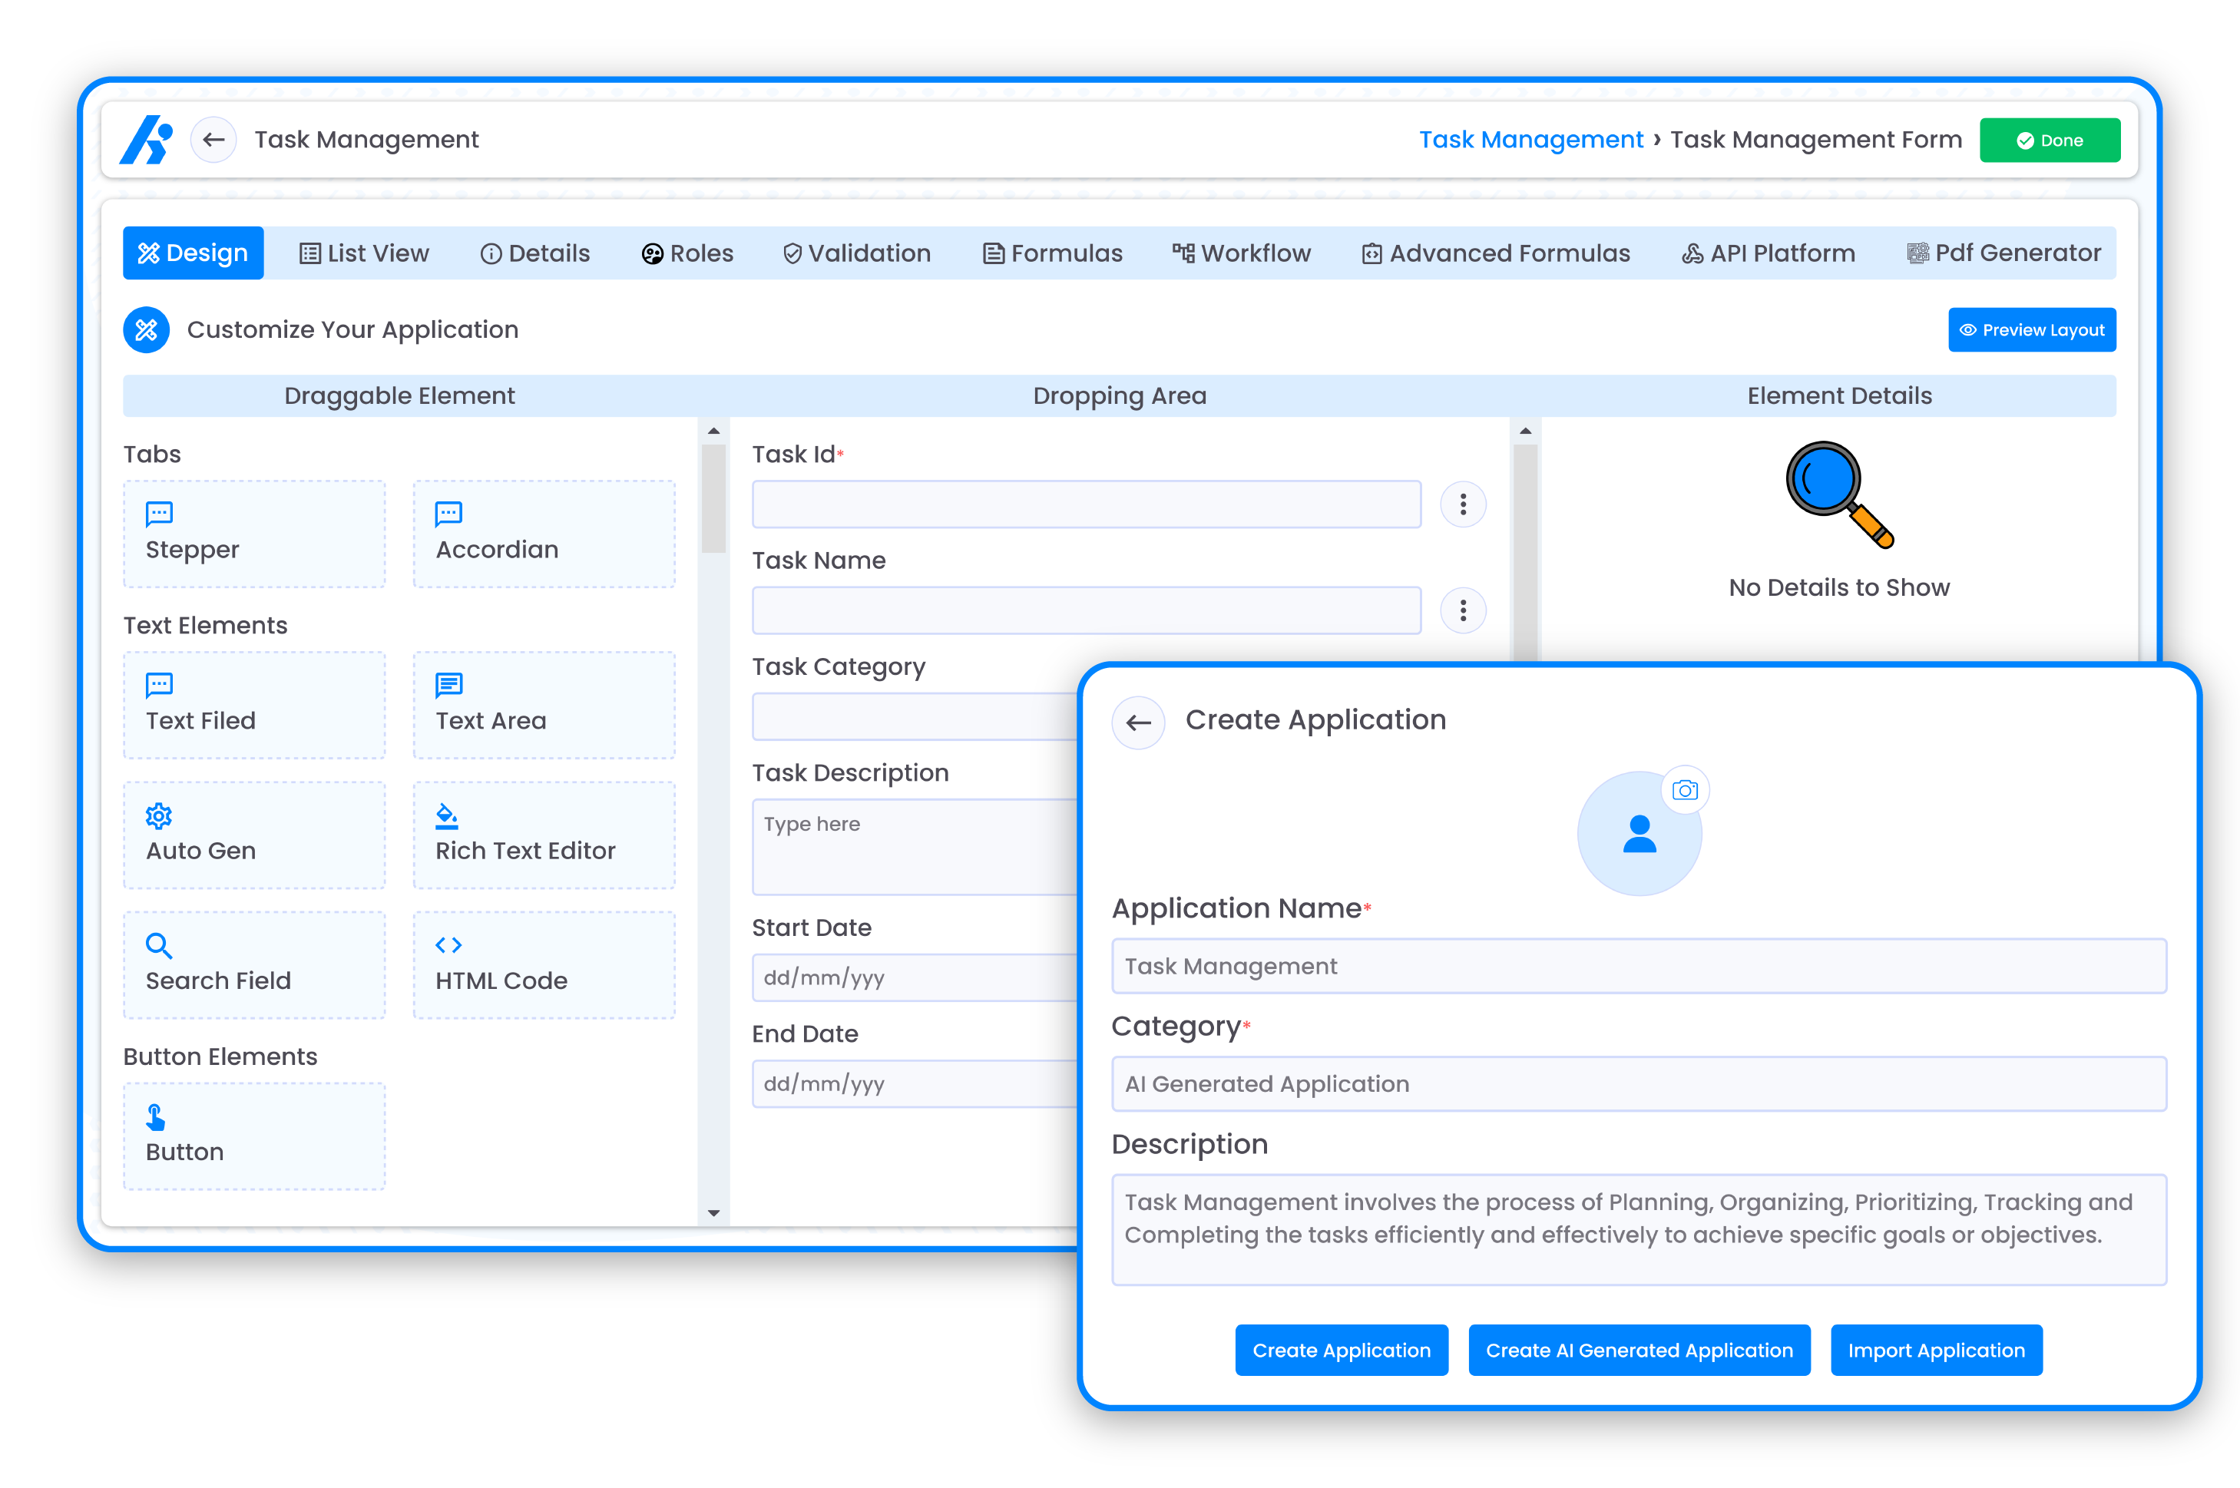Click the Task Management Form breadcrumb text

tap(1815, 140)
